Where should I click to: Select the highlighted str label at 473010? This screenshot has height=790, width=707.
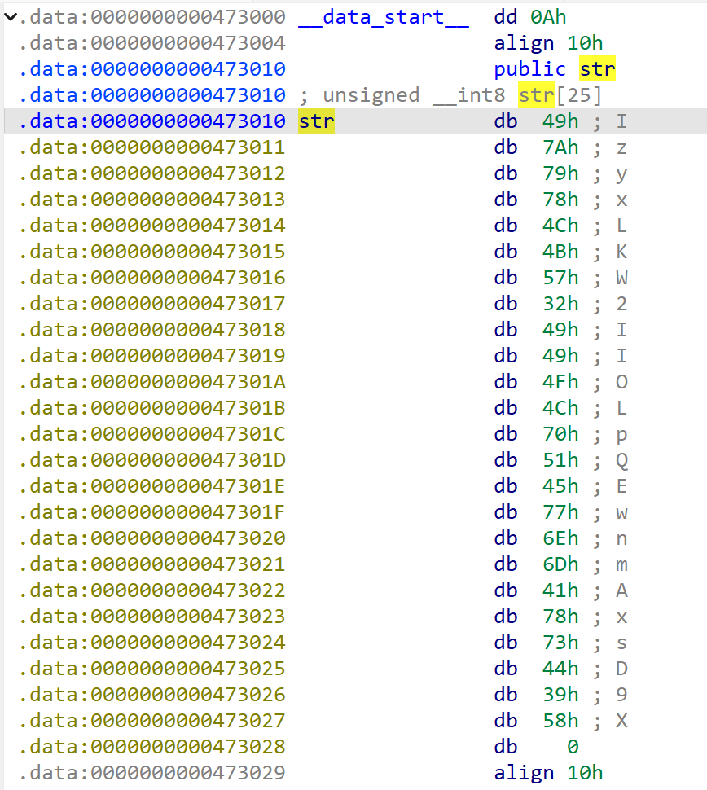point(316,121)
